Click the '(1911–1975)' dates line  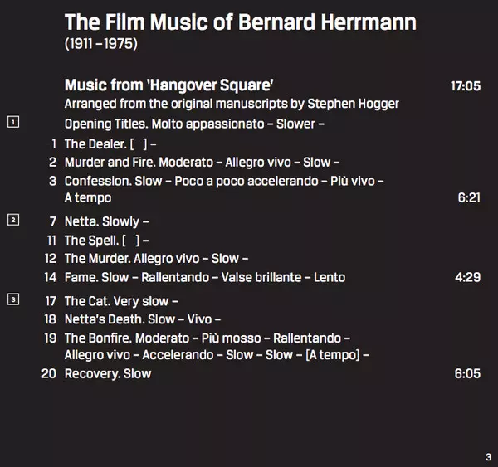click(x=100, y=43)
